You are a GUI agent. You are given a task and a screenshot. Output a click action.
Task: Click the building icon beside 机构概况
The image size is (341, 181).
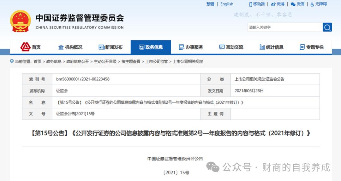click(61, 47)
